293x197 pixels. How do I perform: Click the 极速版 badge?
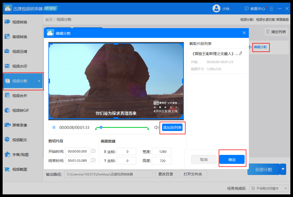tap(51, 9)
